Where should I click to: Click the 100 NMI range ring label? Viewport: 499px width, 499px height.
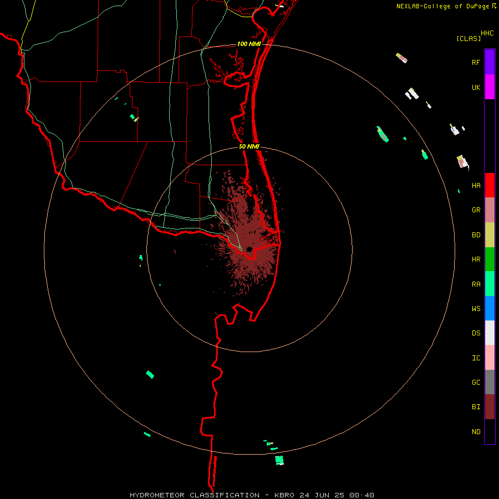pyautogui.click(x=249, y=44)
